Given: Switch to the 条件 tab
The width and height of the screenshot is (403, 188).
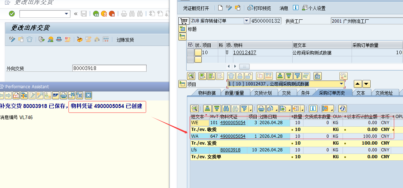Looking at the screenshot, I should coord(305,93).
